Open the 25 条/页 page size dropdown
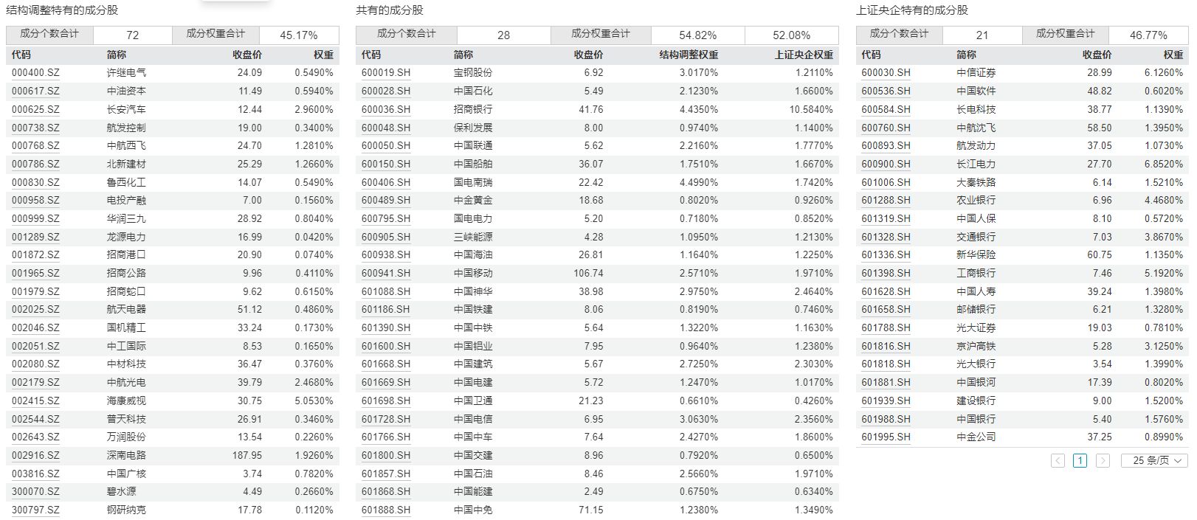 [1154, 460]
